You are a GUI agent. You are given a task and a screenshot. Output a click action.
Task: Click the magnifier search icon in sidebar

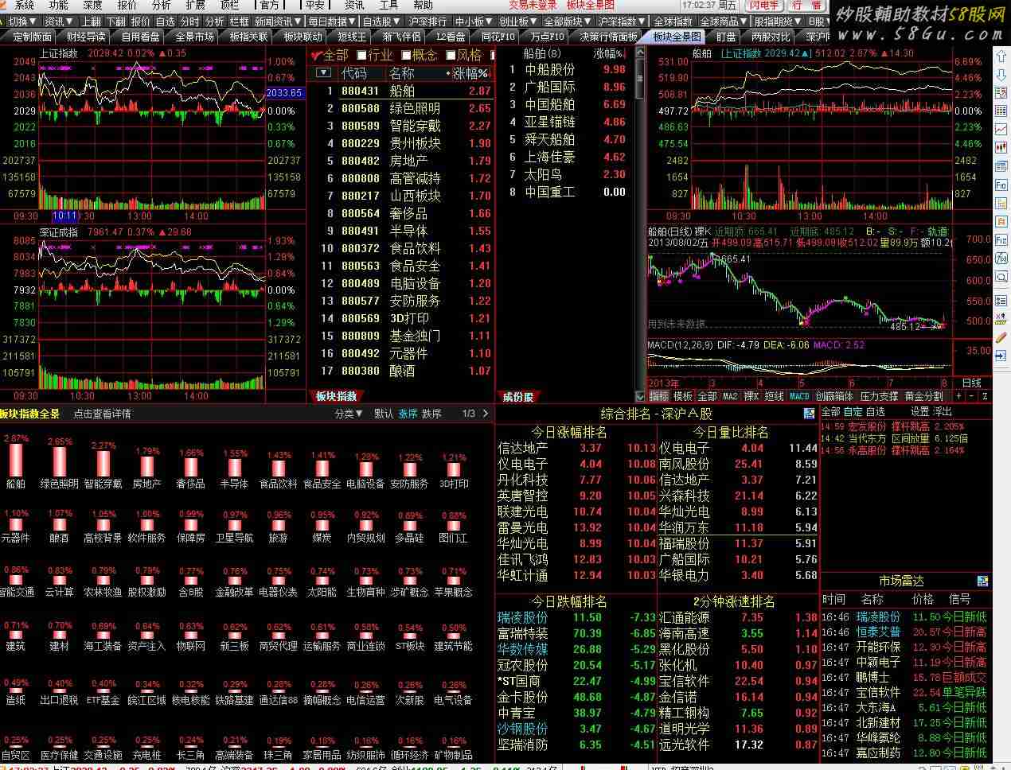click(1001, 277)
